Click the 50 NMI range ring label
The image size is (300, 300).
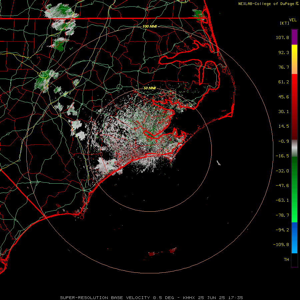pos(150,88)
